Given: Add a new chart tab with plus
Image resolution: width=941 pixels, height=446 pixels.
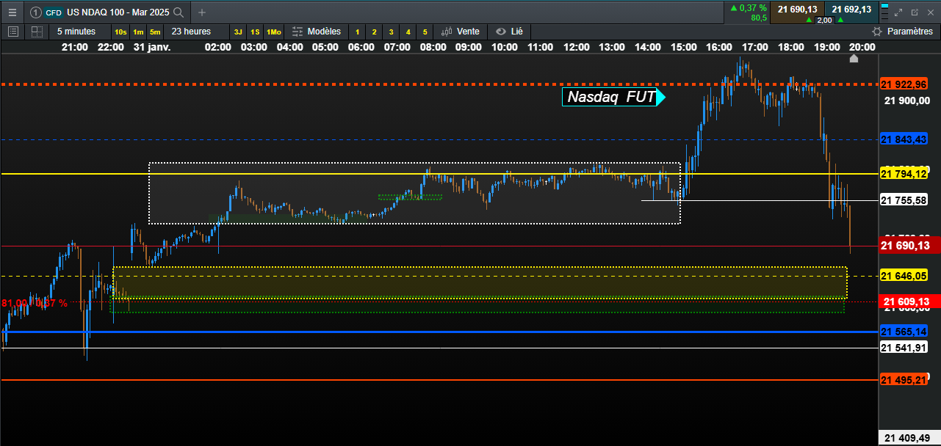Looking at the screenshot, I should 202,12.
